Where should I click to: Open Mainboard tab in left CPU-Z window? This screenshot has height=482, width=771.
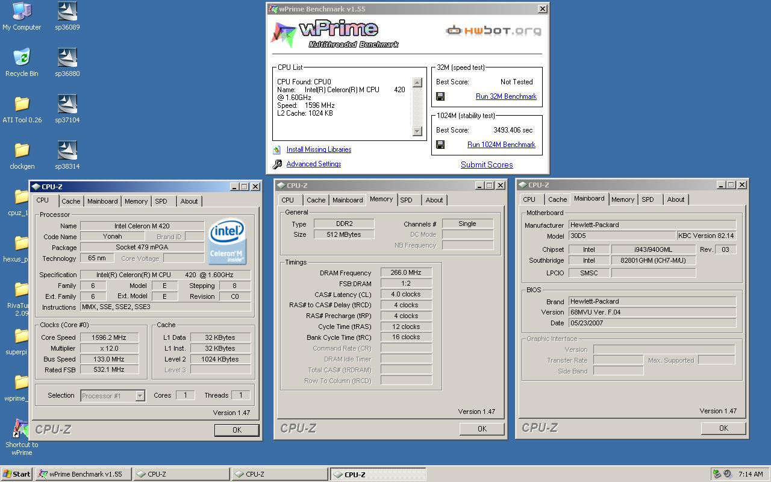102,201
